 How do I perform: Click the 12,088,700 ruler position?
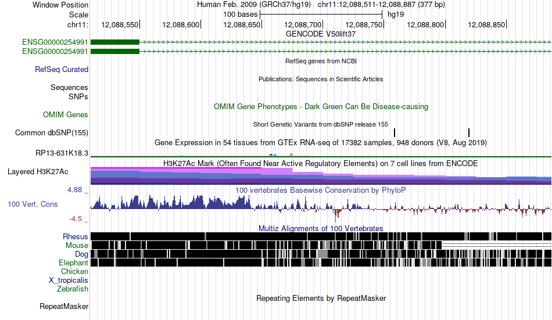click(303, 24)
